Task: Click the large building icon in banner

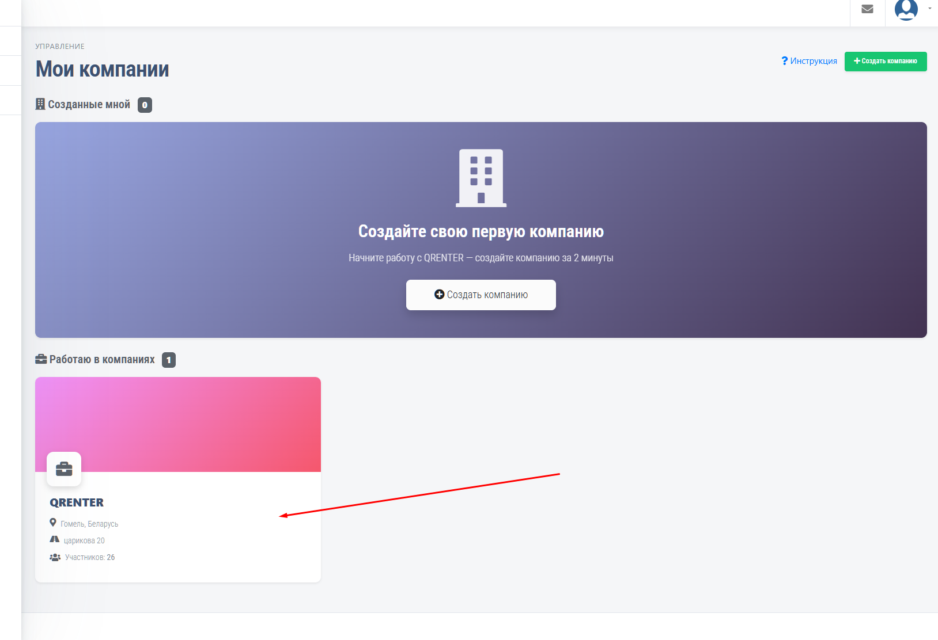Action: [x=481, y=178]
